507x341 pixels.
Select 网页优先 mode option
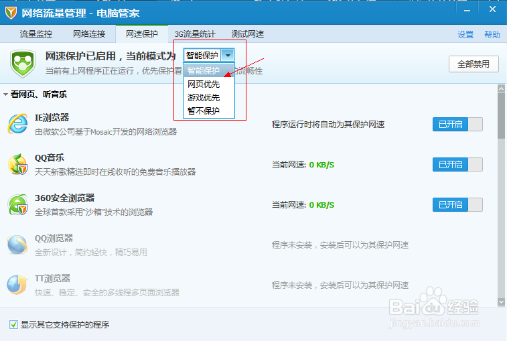pyautogui.click(x=209, y=84)
